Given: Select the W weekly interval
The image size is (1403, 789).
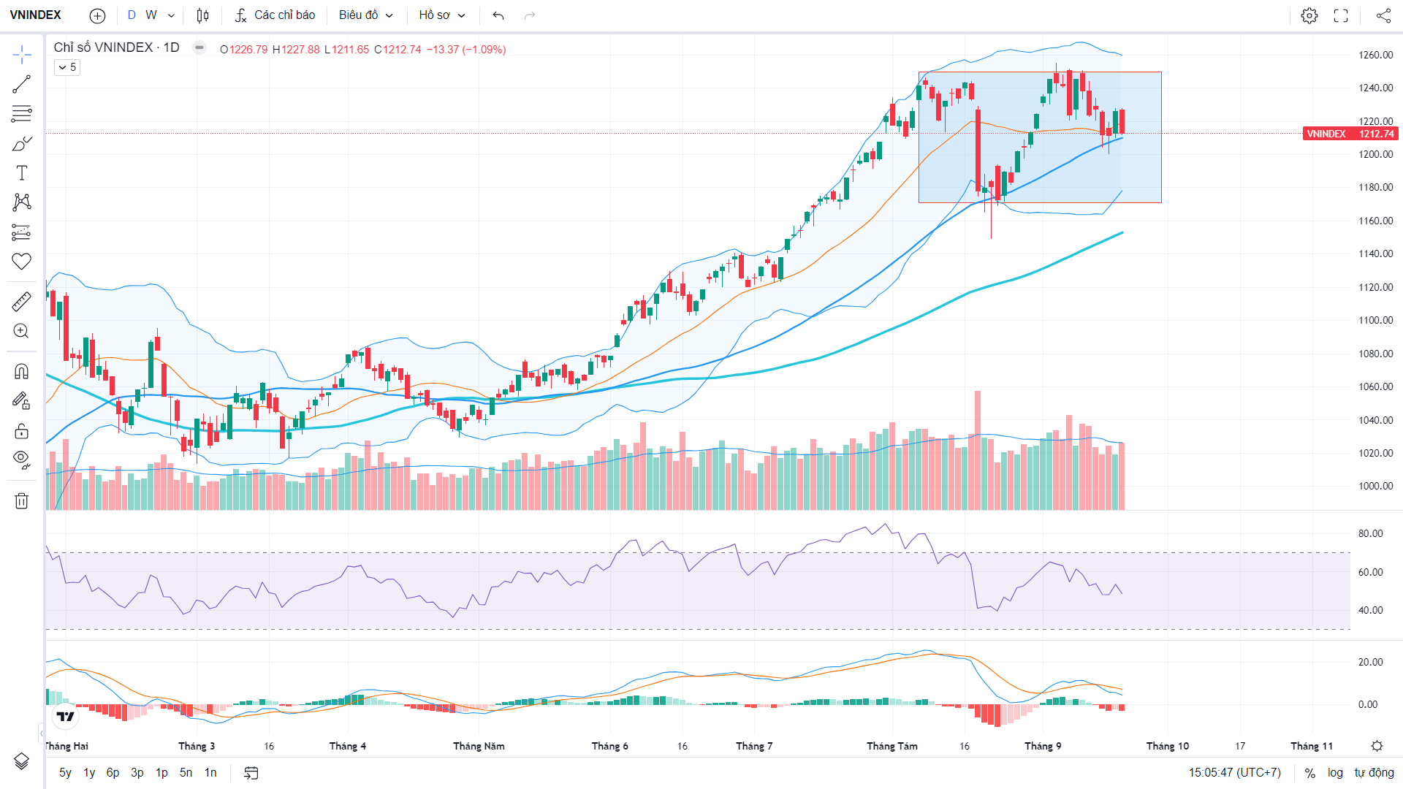Looking at the screenshot, I should point(151,15).
